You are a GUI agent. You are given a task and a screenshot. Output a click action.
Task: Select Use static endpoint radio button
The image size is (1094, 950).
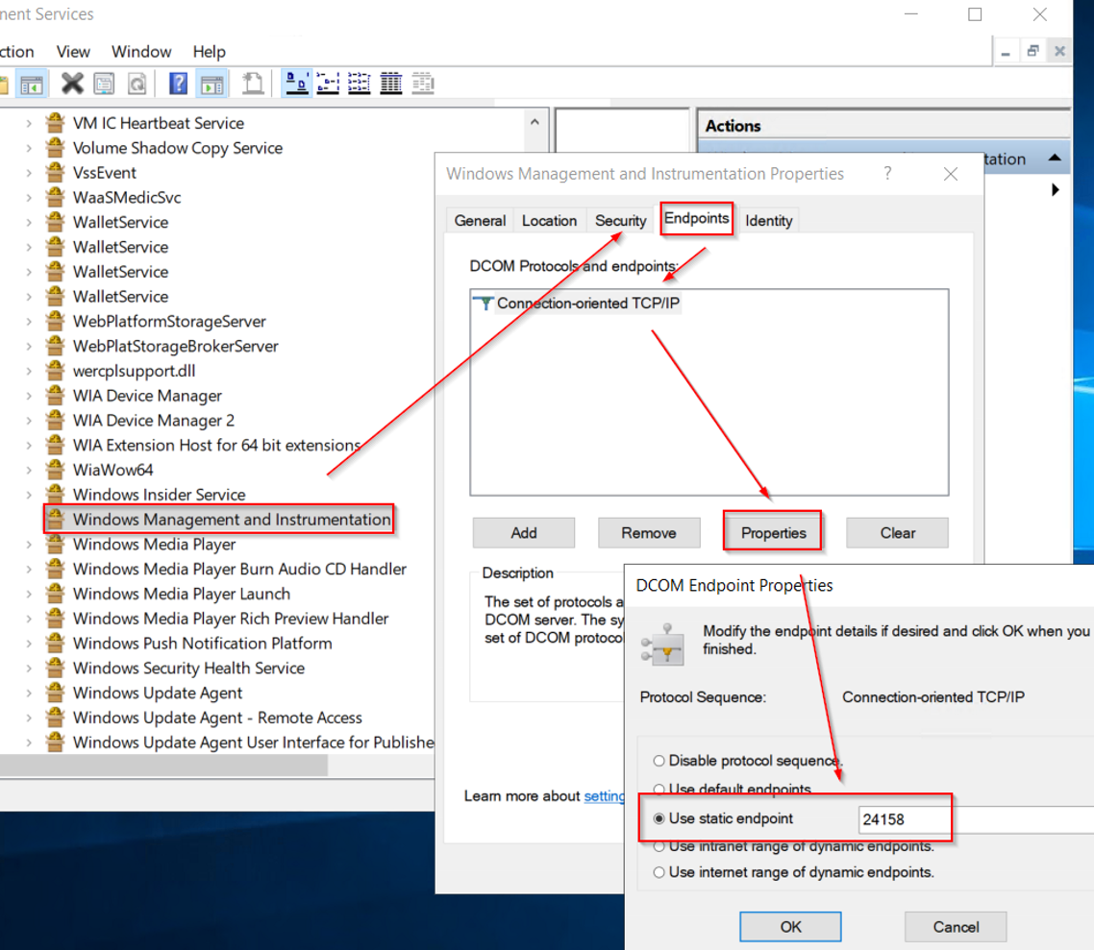pos(659,818)
